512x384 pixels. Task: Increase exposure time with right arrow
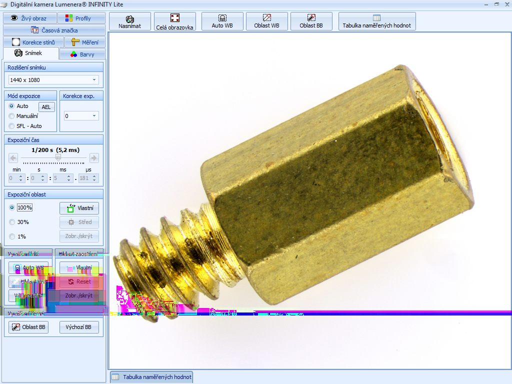(x=94, y=158)
